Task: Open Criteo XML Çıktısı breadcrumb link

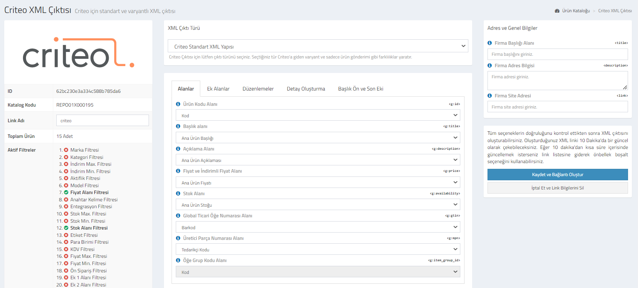Action: pyautogui.click(x=615, y=11)
